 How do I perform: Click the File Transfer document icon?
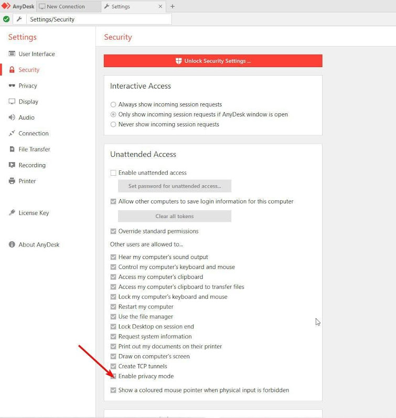12,149
